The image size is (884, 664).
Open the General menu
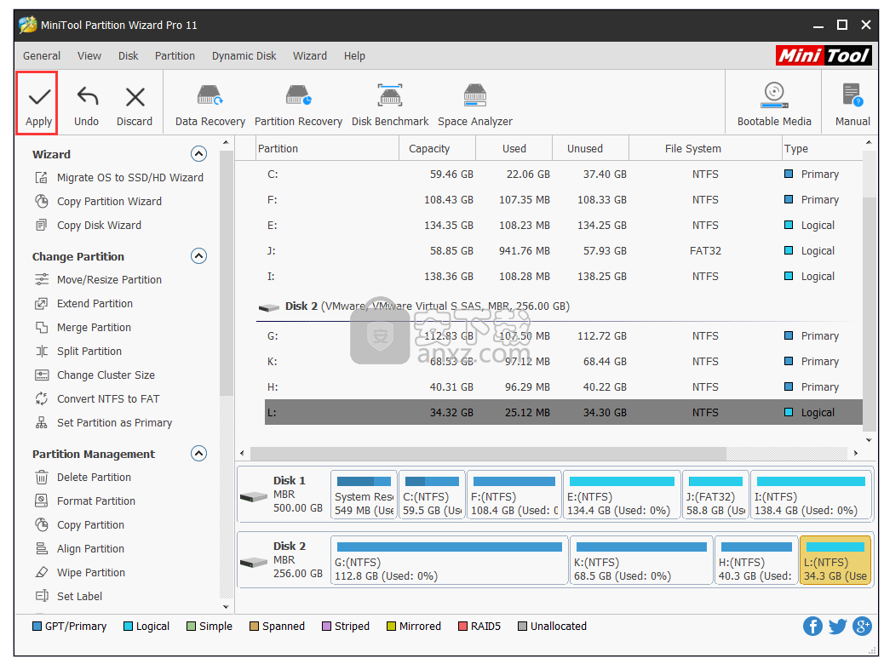point(42,56)
